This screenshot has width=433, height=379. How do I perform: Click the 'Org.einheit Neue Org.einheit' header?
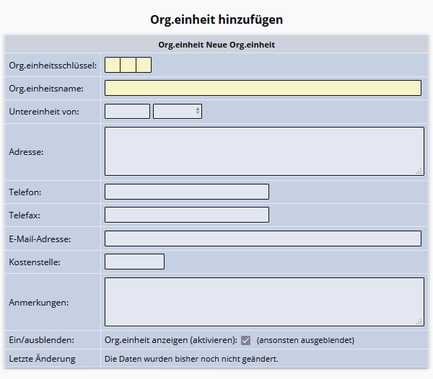pos(216,45)
